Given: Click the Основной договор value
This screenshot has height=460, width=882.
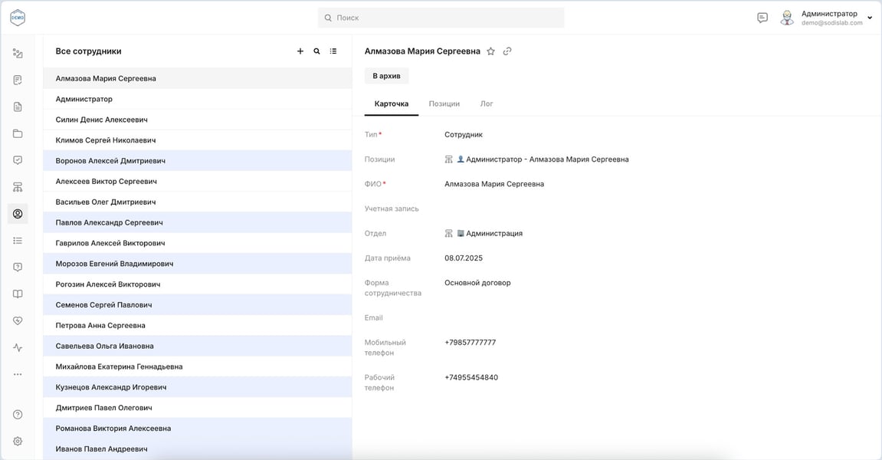Looking at the screenshot, I should coord(477,283).
